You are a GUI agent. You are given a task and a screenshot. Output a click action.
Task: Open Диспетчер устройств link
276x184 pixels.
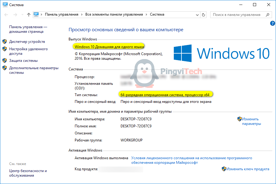point(27,42)
